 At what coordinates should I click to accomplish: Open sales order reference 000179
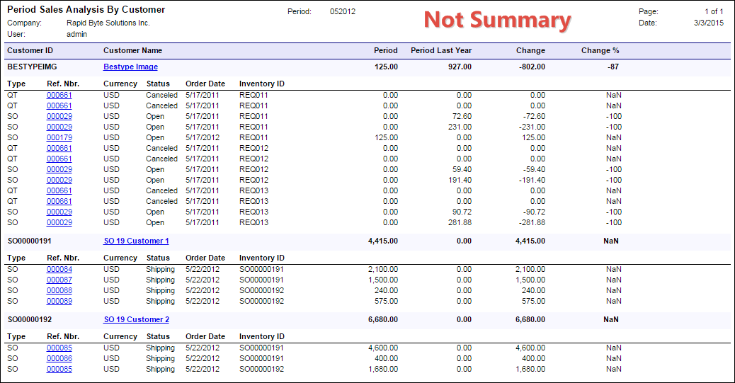[x=59, y=138]
